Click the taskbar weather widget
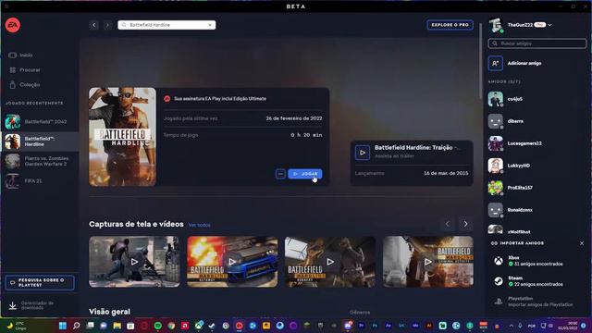Image resolution: width=592 pixels, height=333 pixels. coord(18,326)
